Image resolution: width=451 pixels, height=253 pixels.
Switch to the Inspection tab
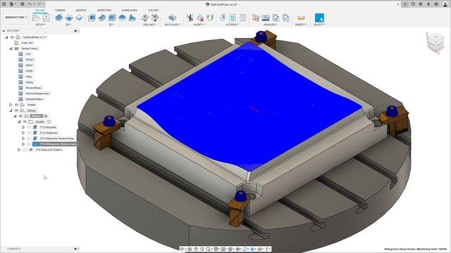coord(104,11)
